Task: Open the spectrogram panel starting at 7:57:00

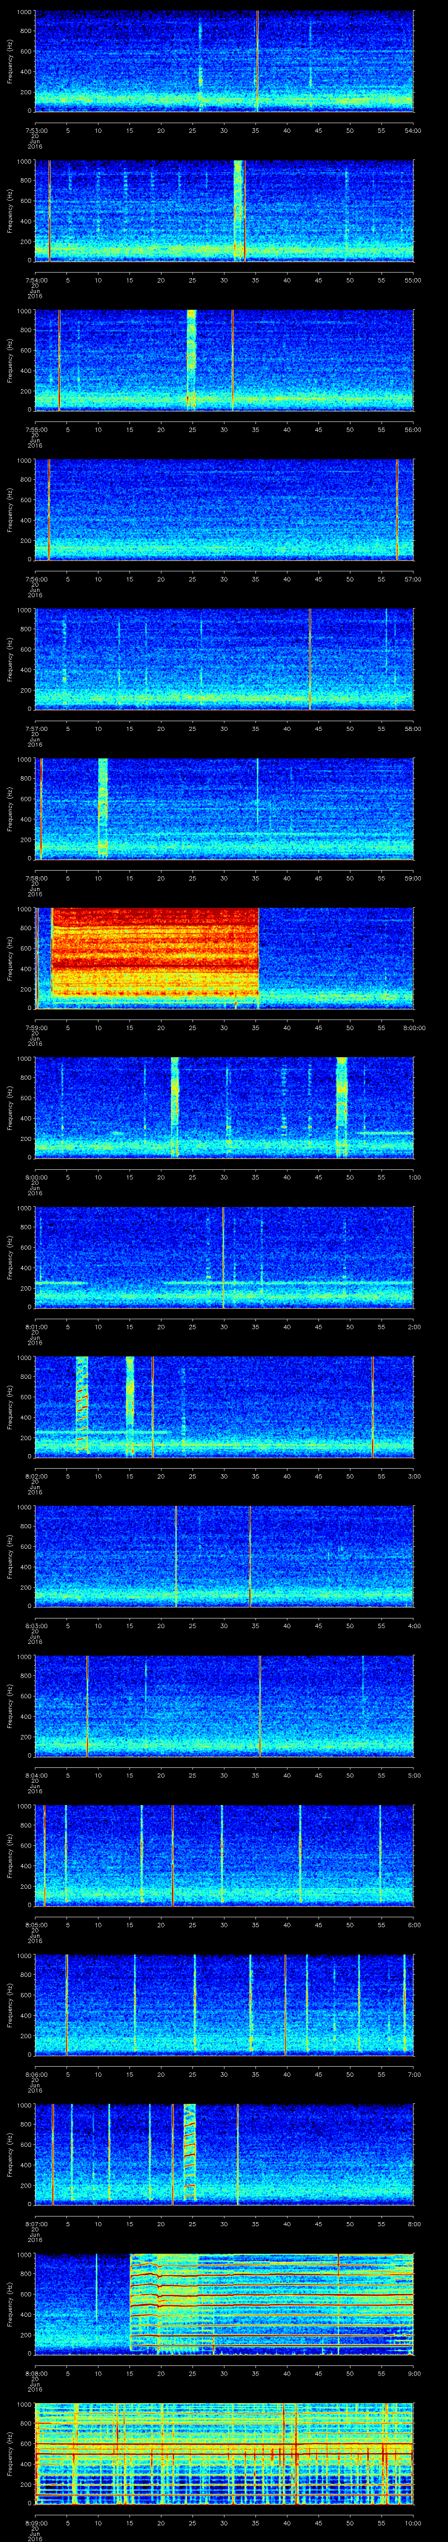Action: tap(224, 659)
